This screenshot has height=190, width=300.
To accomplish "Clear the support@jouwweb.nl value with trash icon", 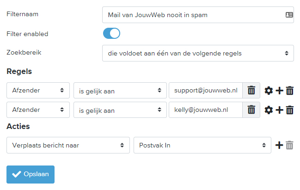I will [x=251, y=90].
